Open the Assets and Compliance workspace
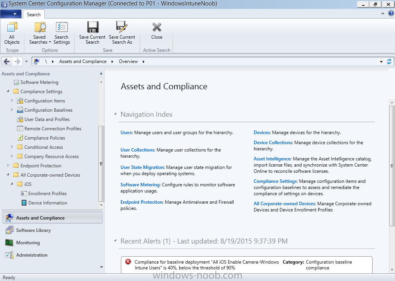Screen dimensions: 395x281 pos(53,218)
